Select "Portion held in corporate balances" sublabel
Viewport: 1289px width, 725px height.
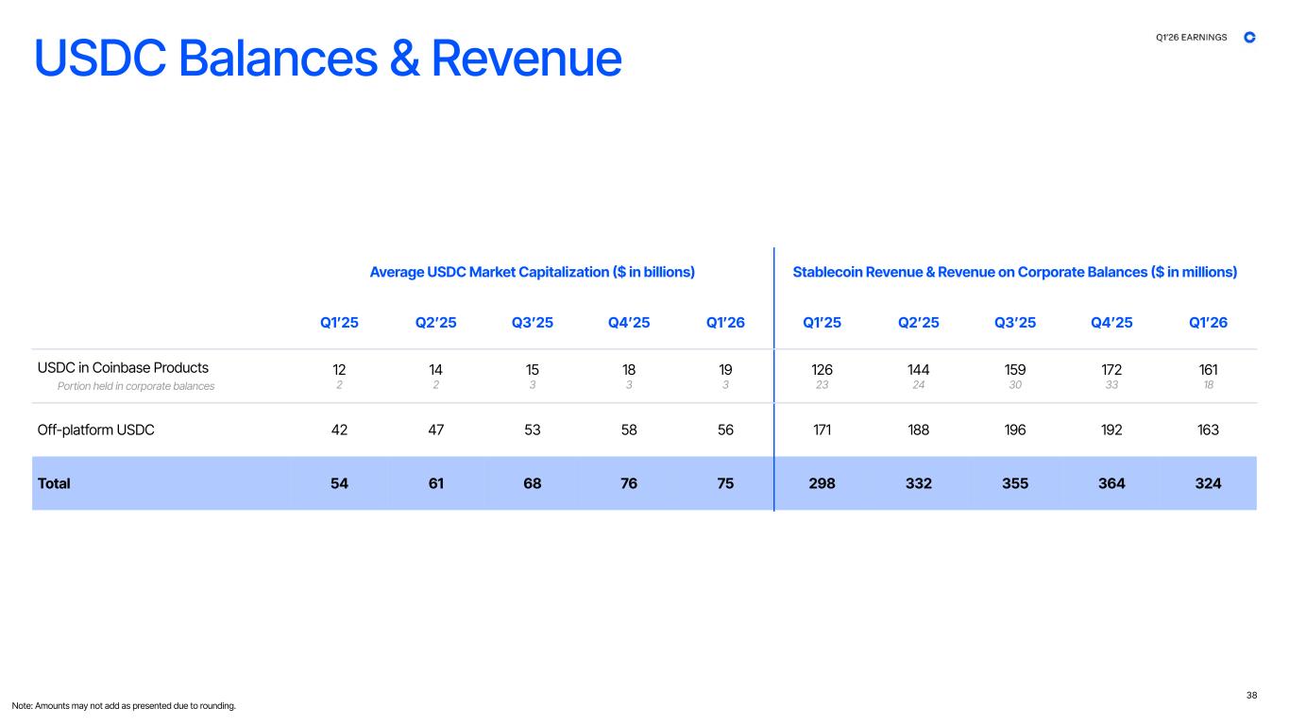[136, 386]
